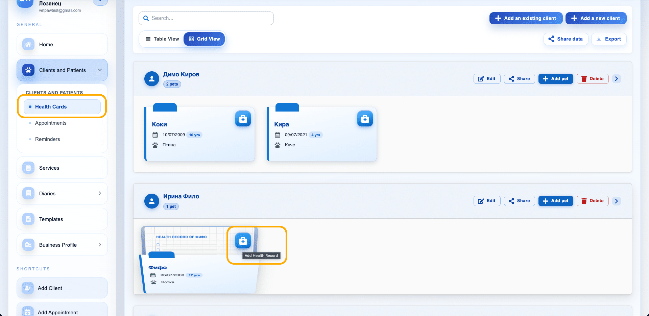The image size is (649, 316).
Task: Use the Add Client shortcut
Action: coord(62,288)
